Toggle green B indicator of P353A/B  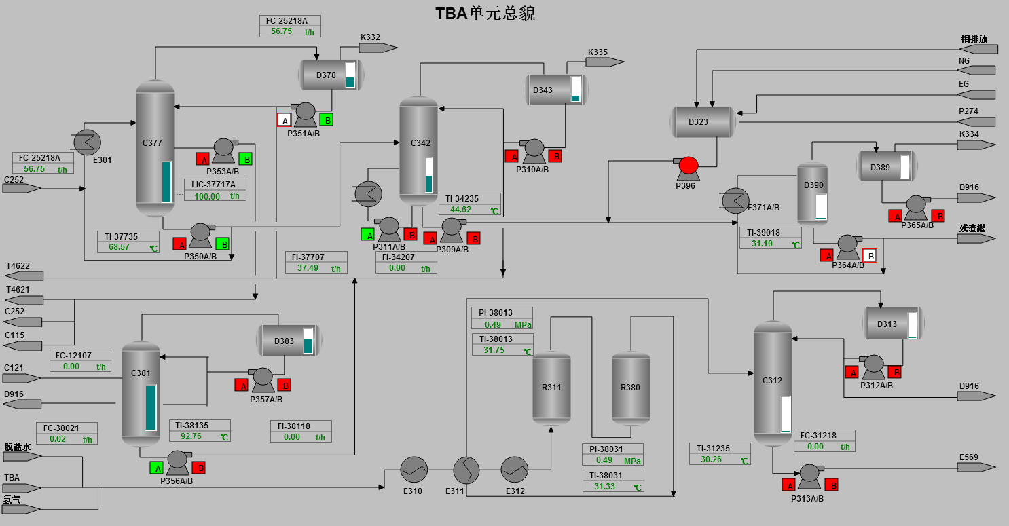(246, 159)
